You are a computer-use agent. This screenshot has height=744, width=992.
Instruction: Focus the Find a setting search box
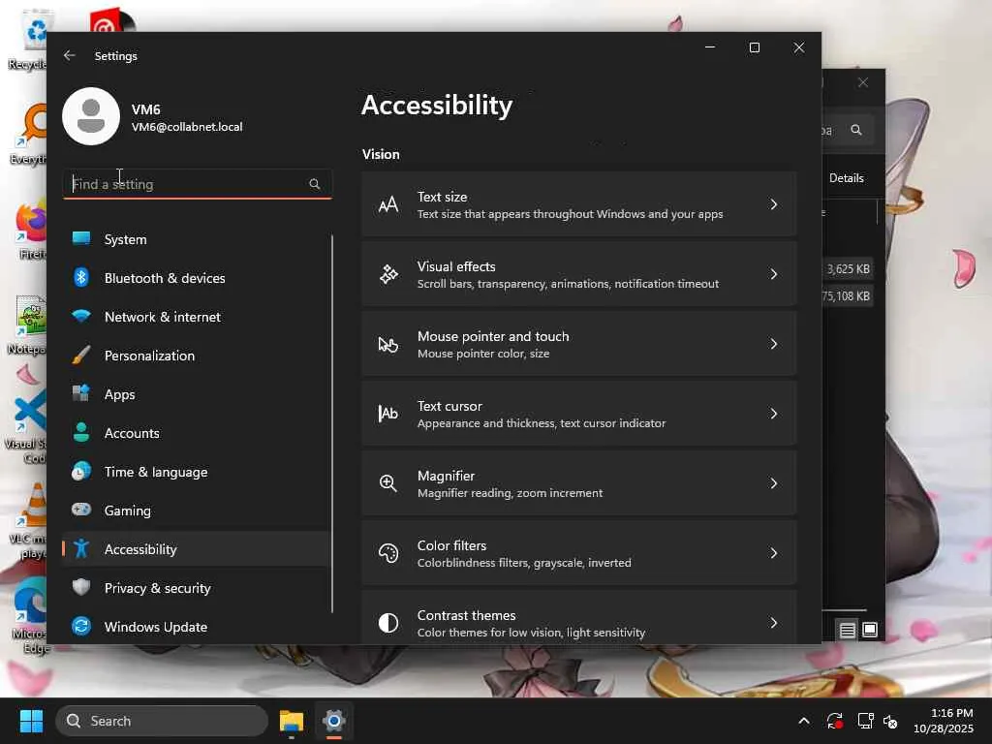(x=197, y=184)
